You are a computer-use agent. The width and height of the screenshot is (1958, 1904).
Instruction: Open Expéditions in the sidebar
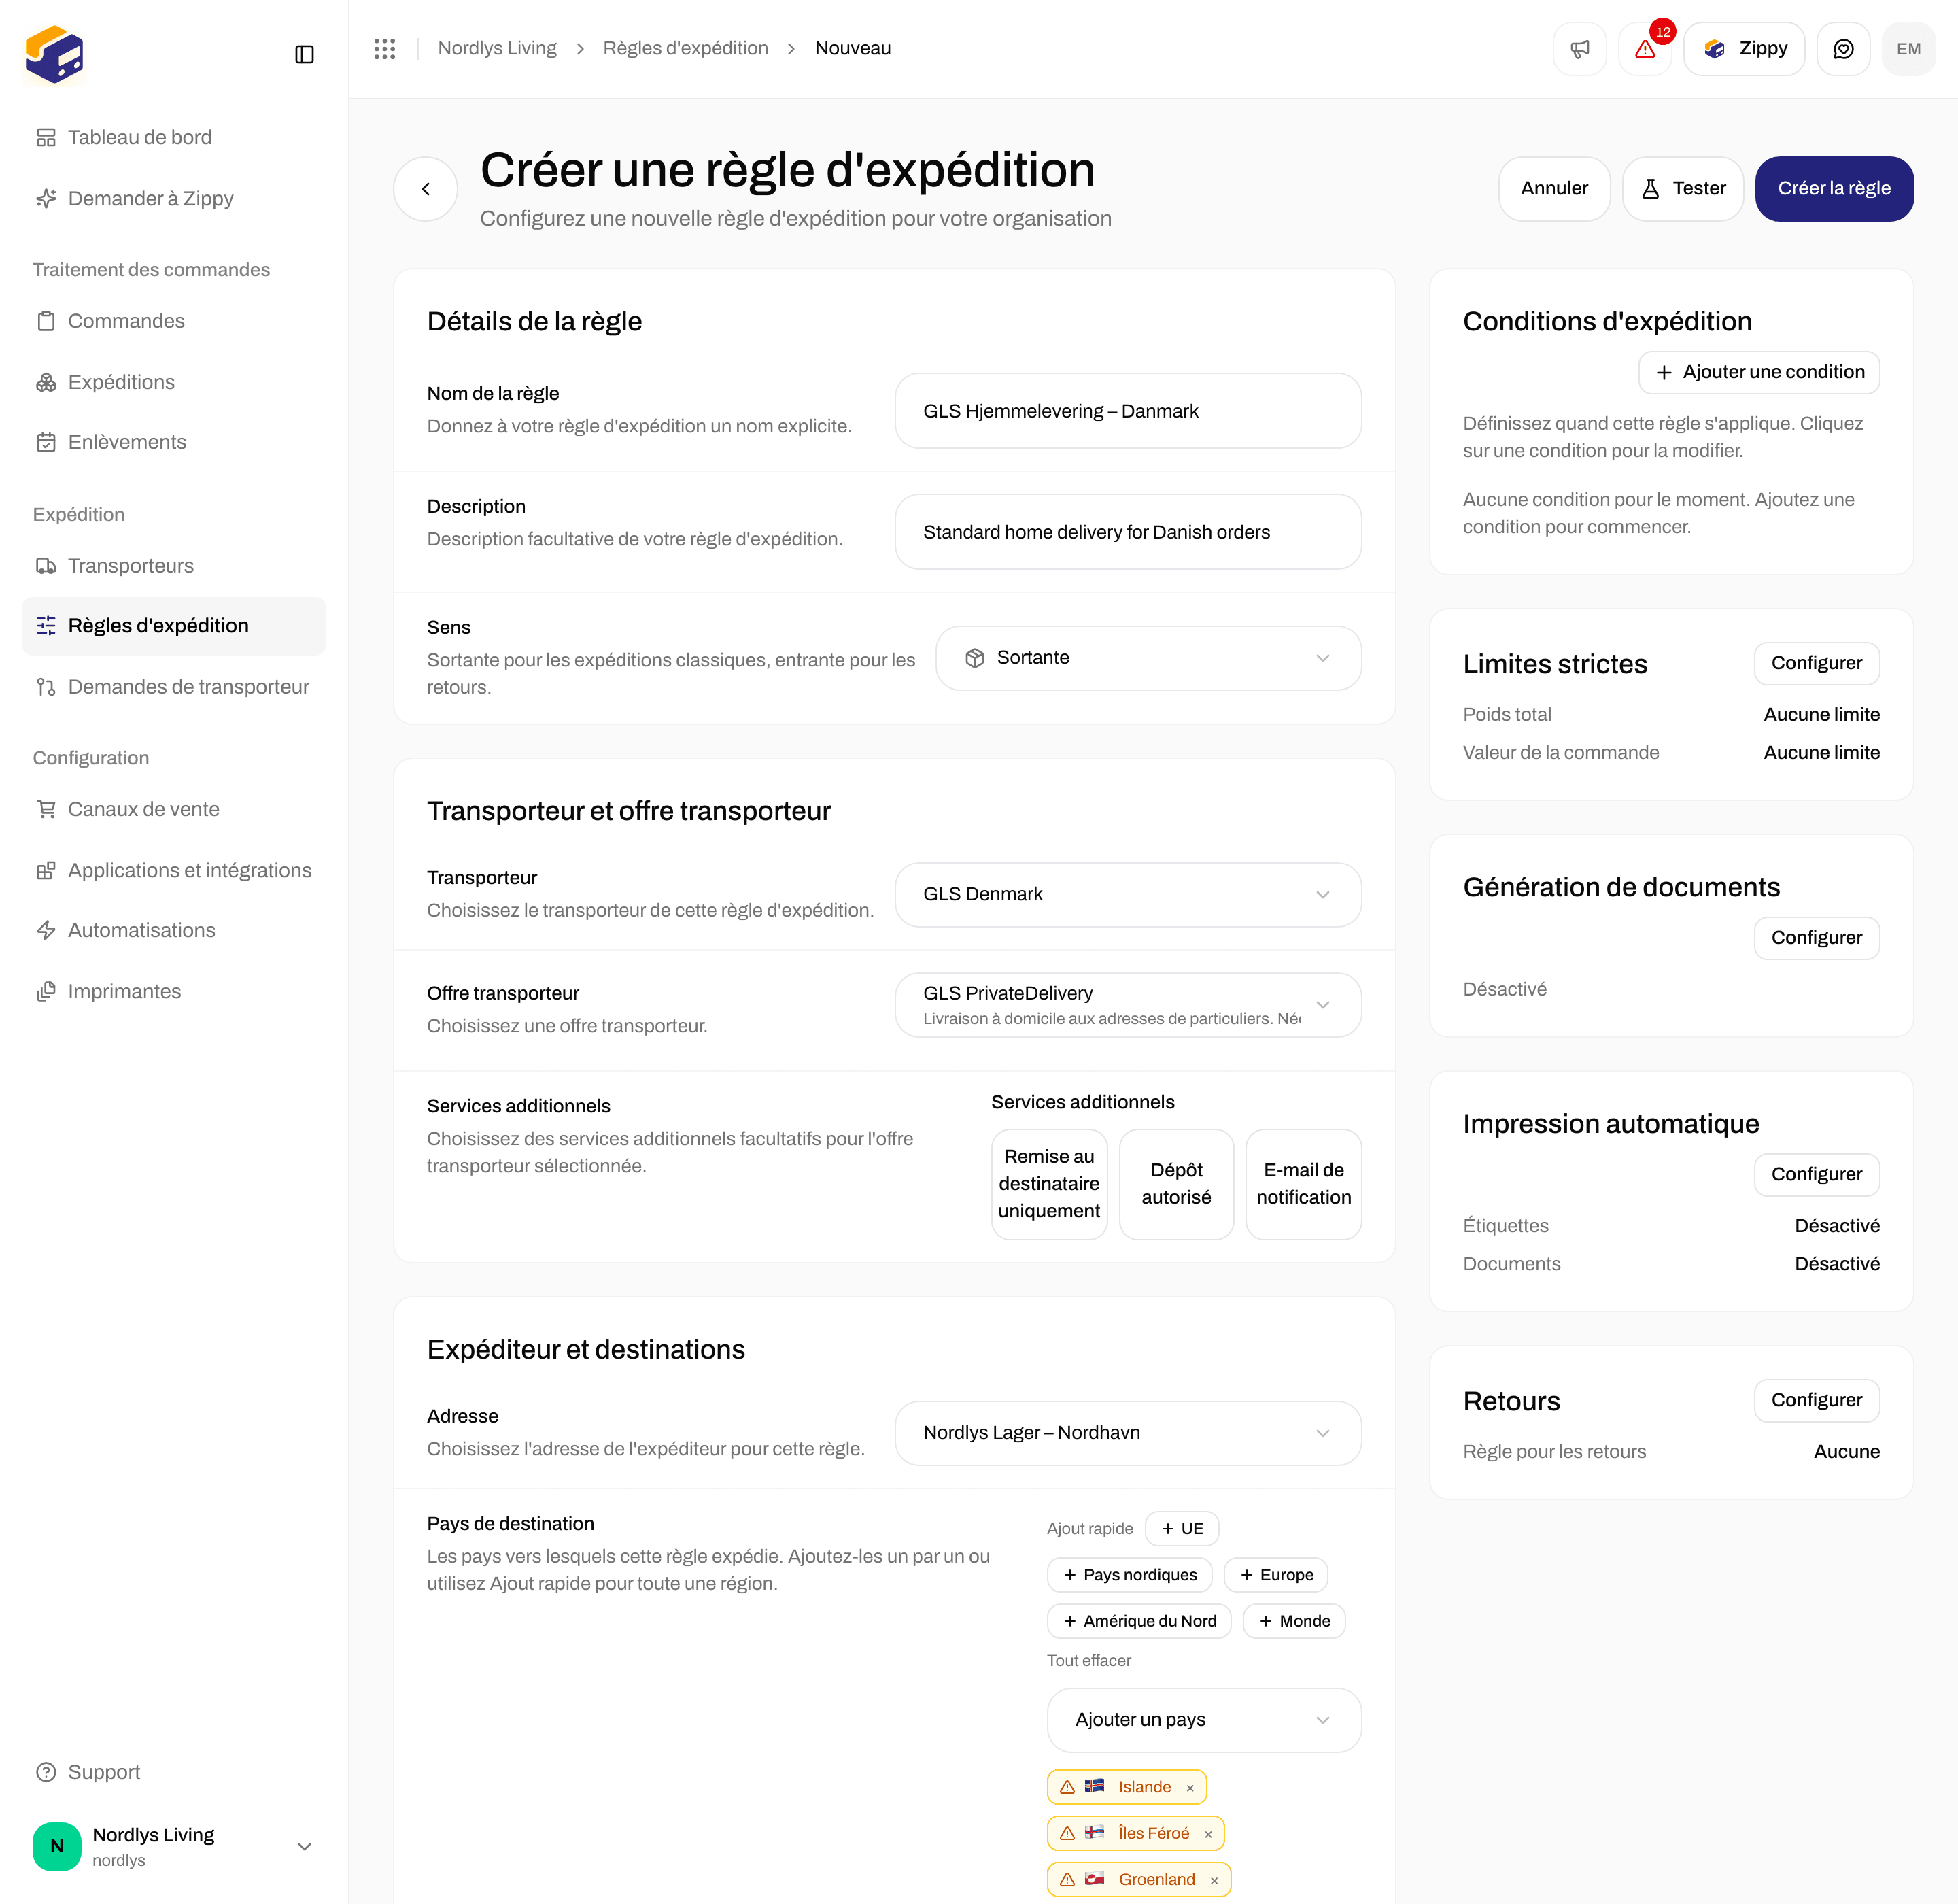174,382
